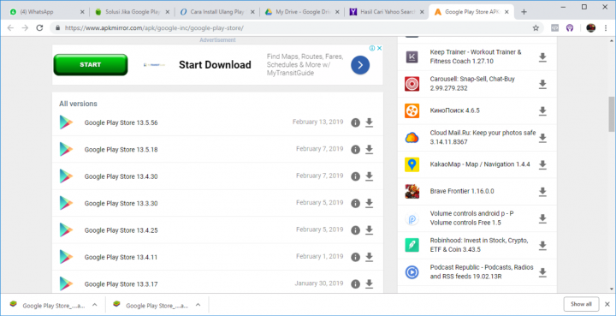Viewport: 616px width, 316px height.
Task: Download Google Play Store 13.3.17 via arrow icon
Action: (369, 283)
